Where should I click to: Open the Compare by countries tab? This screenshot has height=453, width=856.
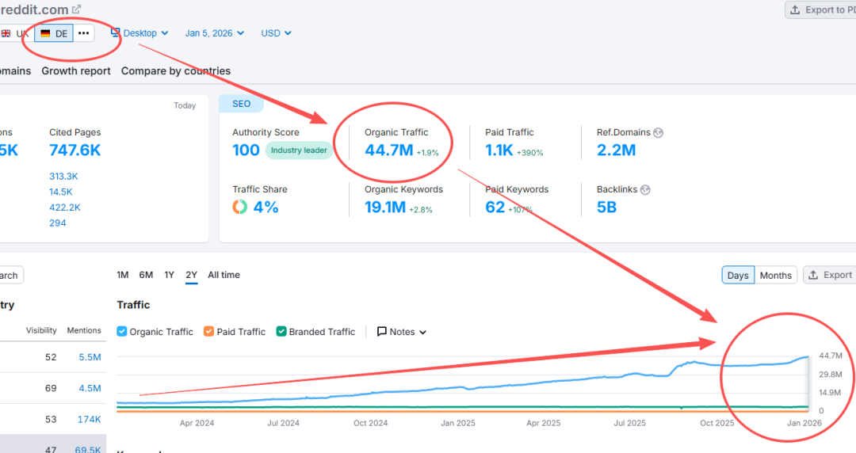click(x=176, y=71)
